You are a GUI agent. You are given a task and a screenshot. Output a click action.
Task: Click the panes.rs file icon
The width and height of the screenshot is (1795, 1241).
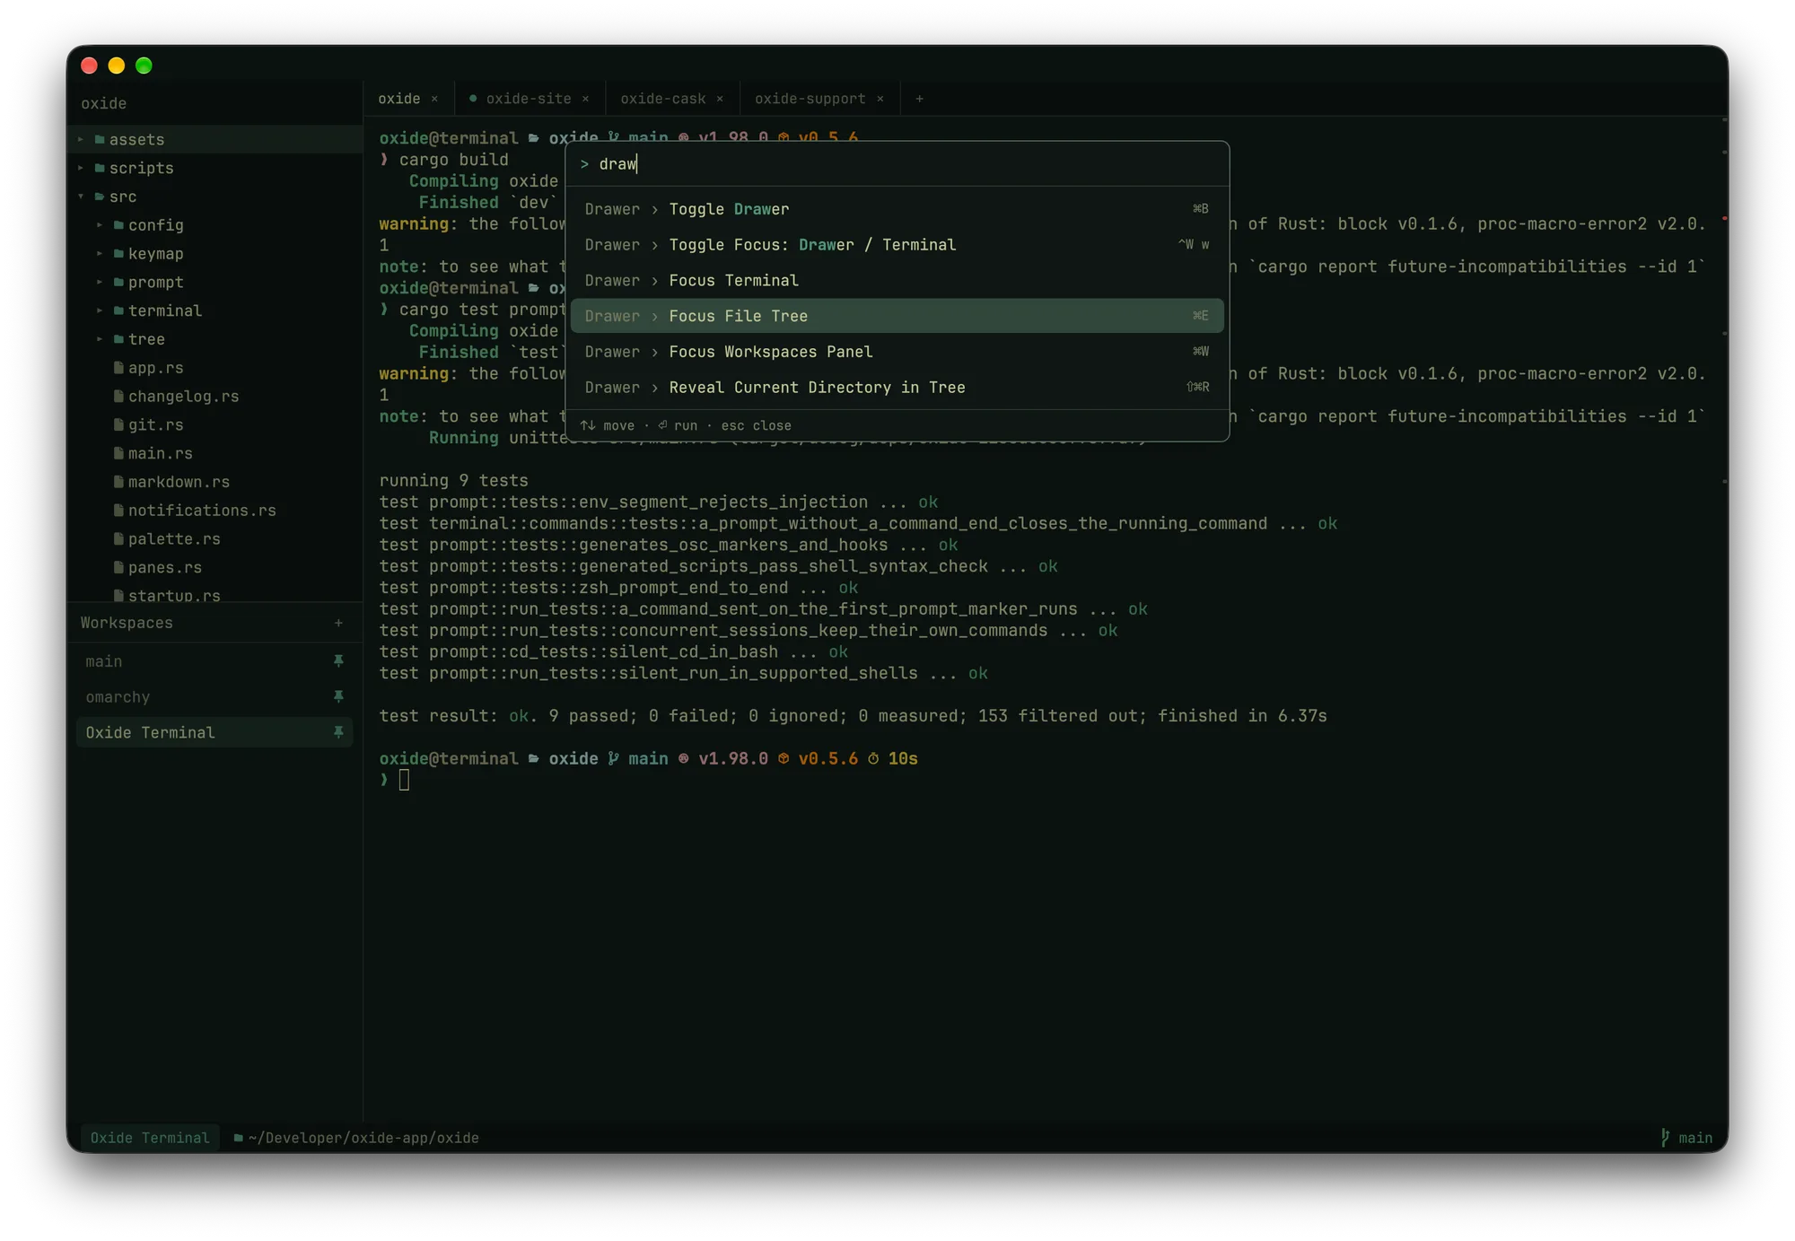click(x=118, y=567)
